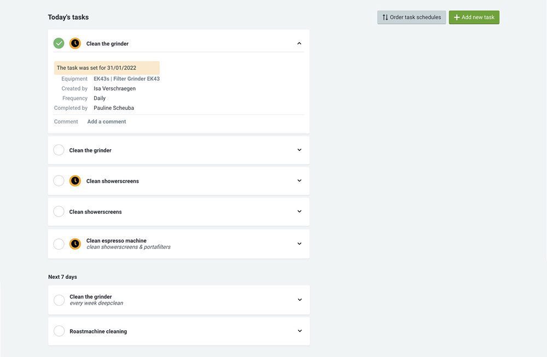
Task: Expand the Clean showerscreens task with clock icon
Action: tap(299, 181)
